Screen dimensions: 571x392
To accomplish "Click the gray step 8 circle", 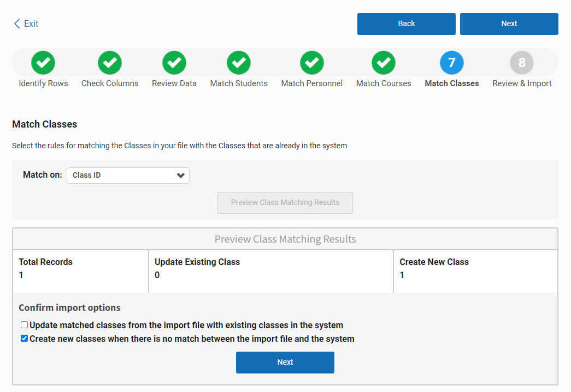I will [522, 63].
